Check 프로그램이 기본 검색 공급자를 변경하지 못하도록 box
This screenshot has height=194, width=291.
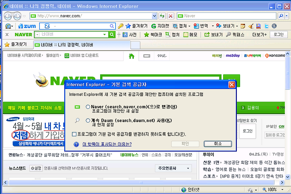tap(74, 134)
